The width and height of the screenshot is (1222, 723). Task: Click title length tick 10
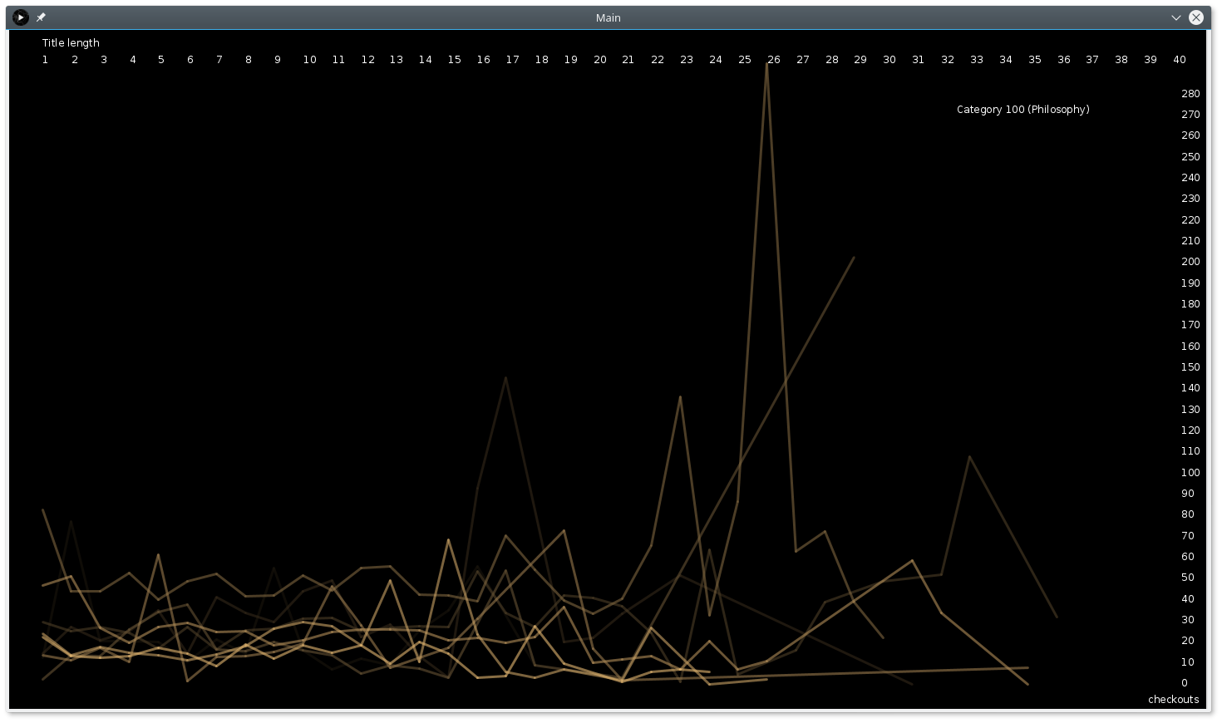(309, 60)
